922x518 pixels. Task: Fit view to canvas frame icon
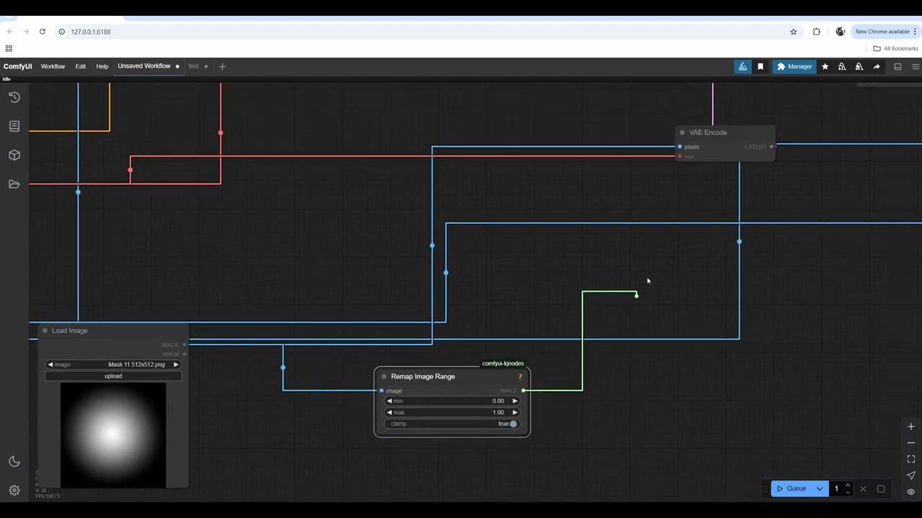911,459
